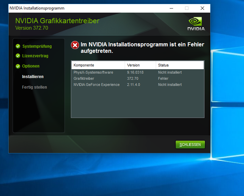This screenshot has height=196, width=244.
Task: Select the Grafiktreiber row
Action: [138, 78]
